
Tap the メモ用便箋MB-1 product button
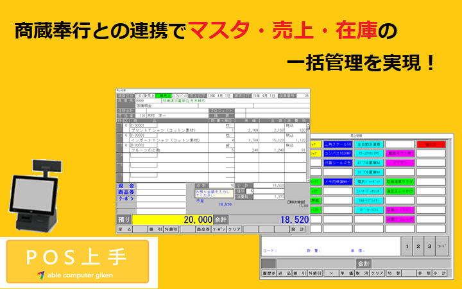(338, 182)
